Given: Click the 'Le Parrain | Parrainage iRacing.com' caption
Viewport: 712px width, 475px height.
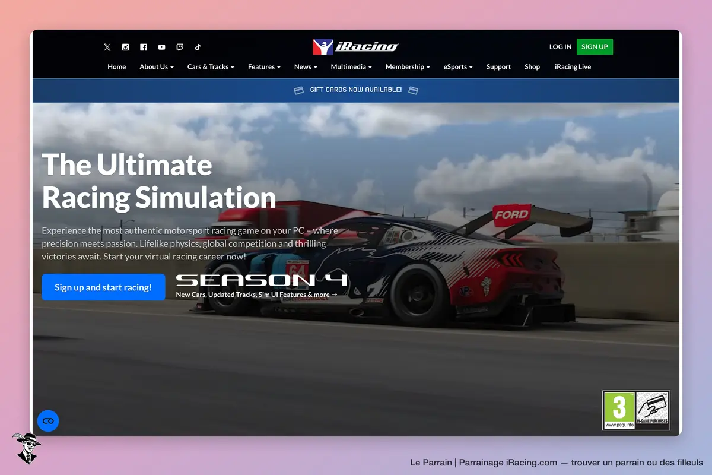Looking at the screenshot, I should pos(557,463).
